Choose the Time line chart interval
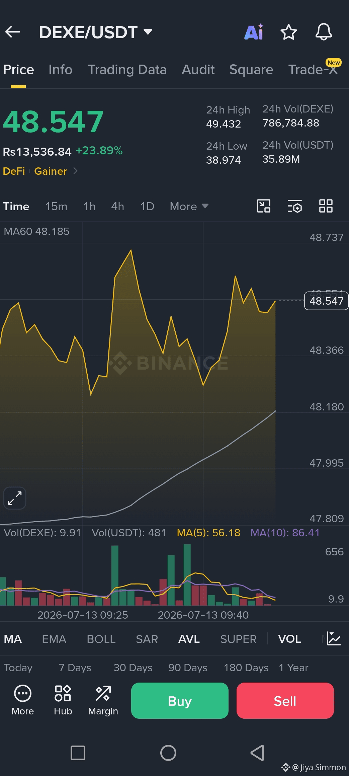 coord(16,206)
